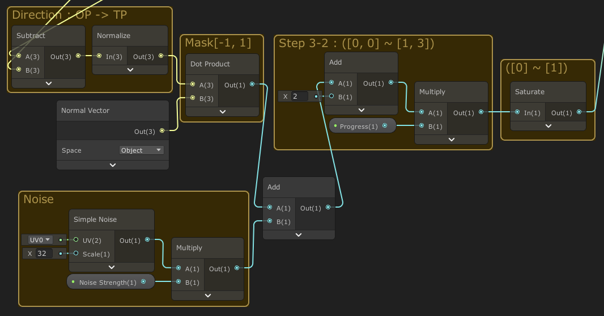
Task: Click the Progress(1) property output port
Action: pos(385,126)
